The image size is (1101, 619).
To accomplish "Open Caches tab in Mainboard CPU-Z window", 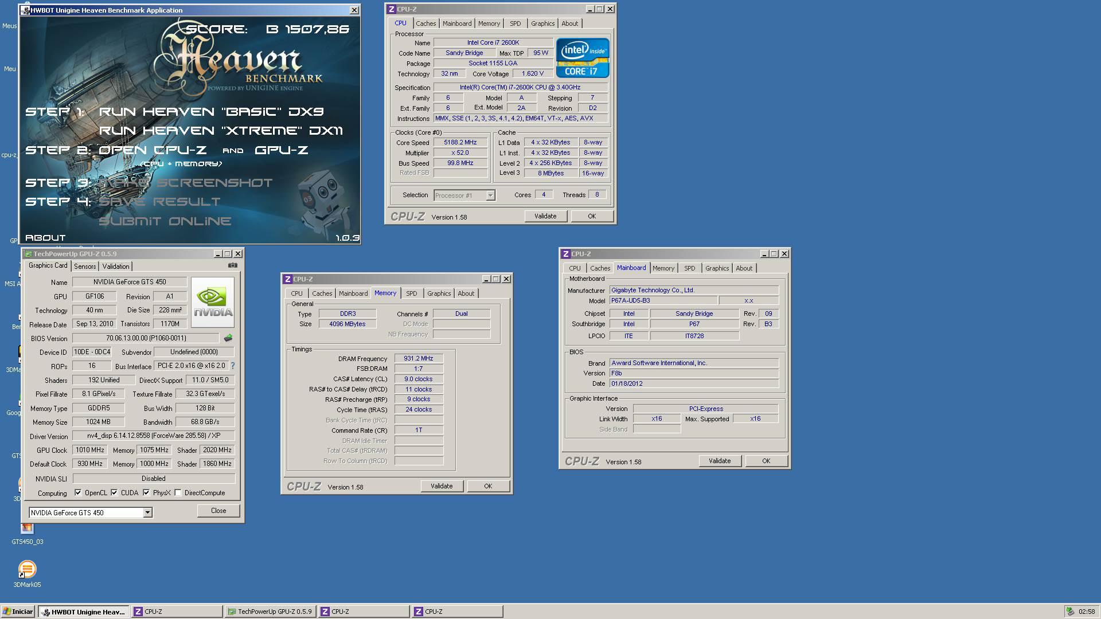I will (600, 268).
